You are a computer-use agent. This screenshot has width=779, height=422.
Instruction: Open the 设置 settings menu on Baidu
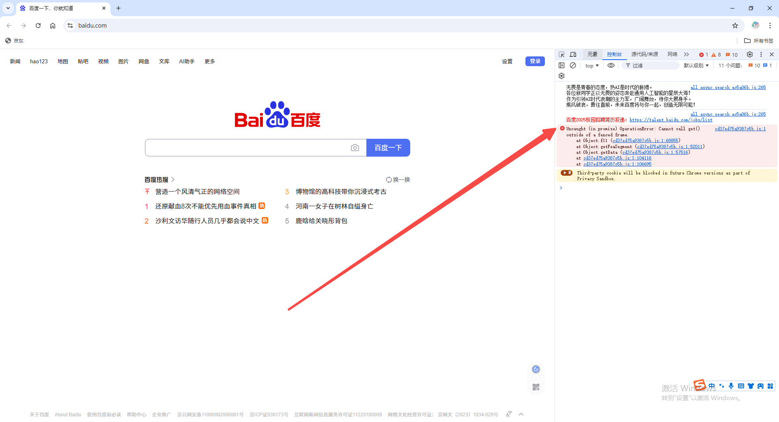pyautogui.click(x=507, y=61)
